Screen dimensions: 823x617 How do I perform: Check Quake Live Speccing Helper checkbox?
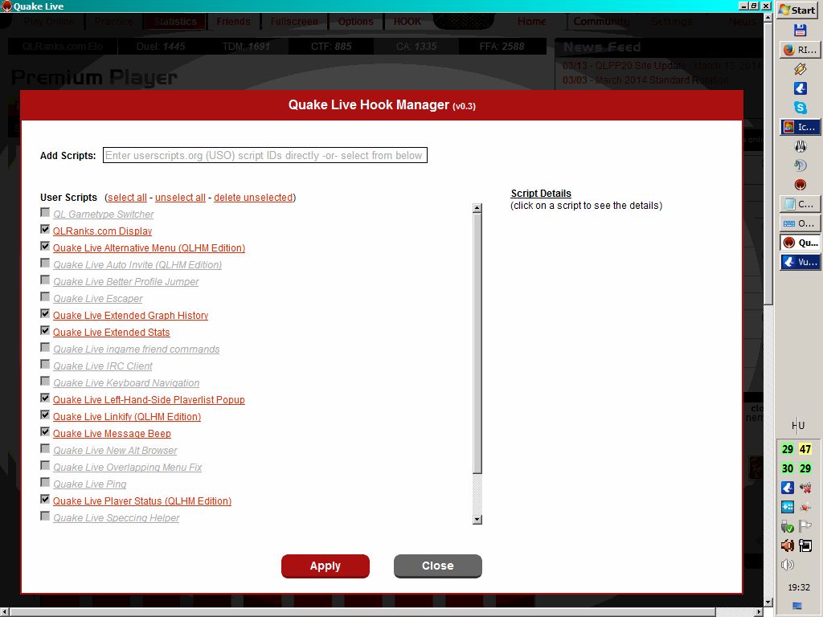click(x=45, y=517)
